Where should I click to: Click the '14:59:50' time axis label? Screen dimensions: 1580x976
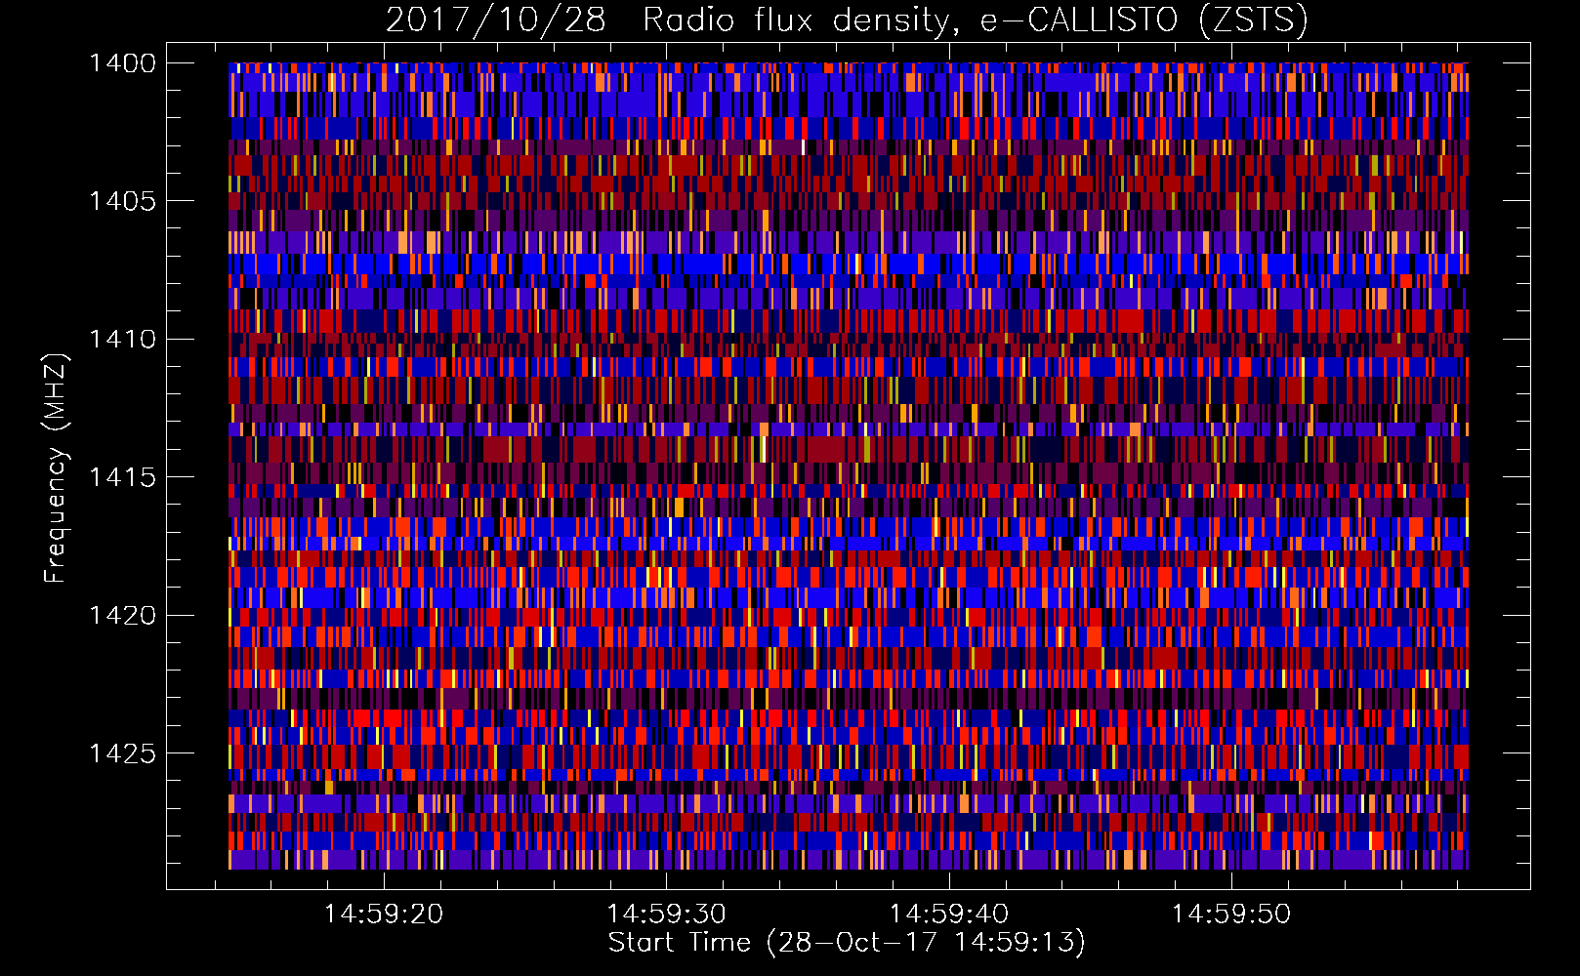[x=1231, y=915]
